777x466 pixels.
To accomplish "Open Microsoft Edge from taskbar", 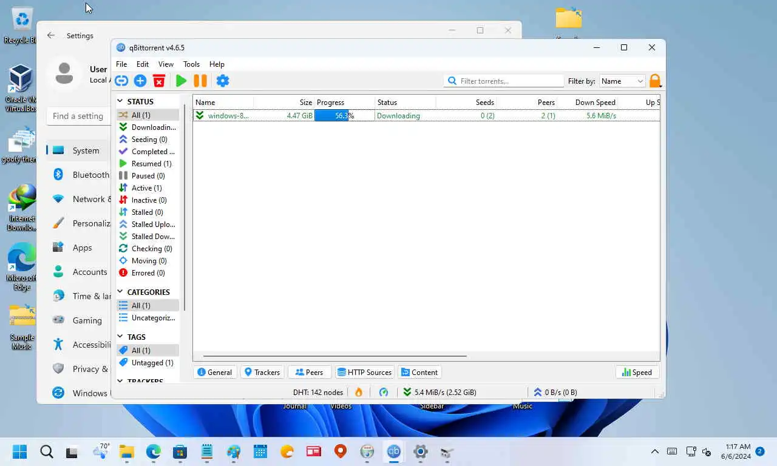I will coord(153,451).
